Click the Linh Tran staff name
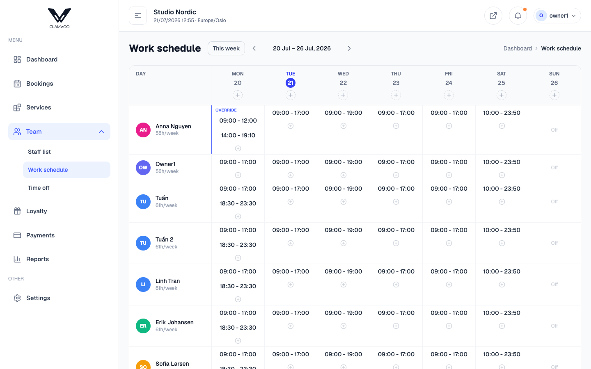Viewport: 591px width, 369px height. (x=167, y=281)
